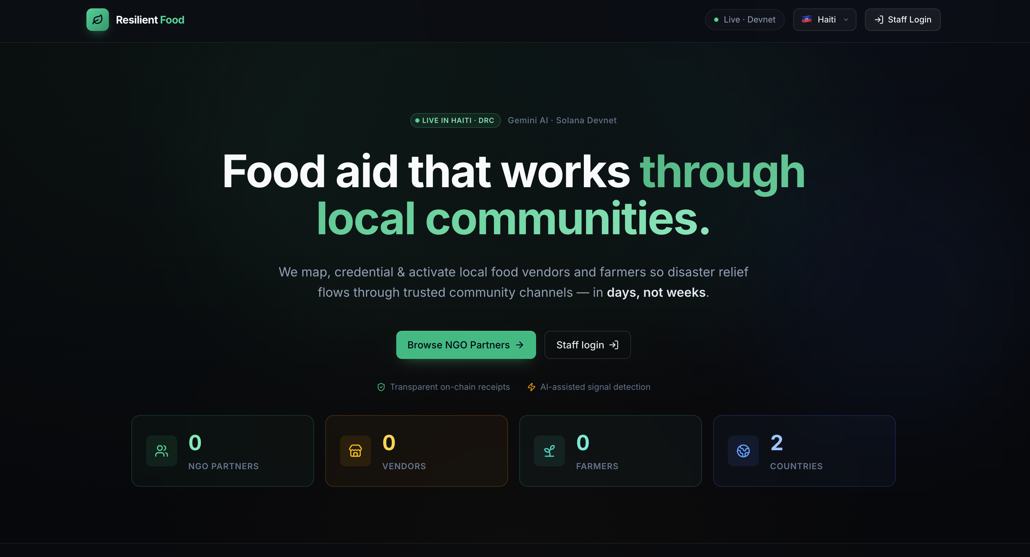
Task: Open the Vendors stat card
Action: pos(417,451)
